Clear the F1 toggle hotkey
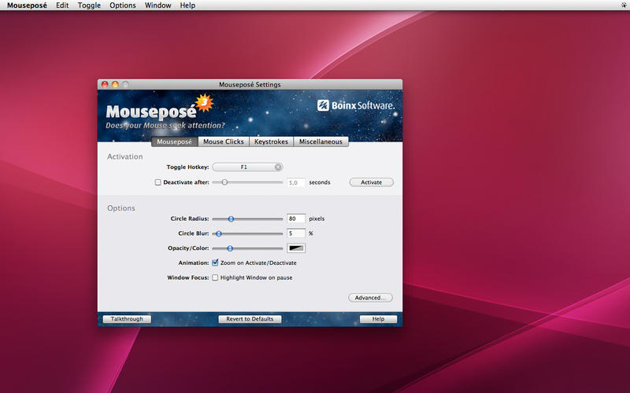Viewport: 630px width, 393px height. point(278,167)
